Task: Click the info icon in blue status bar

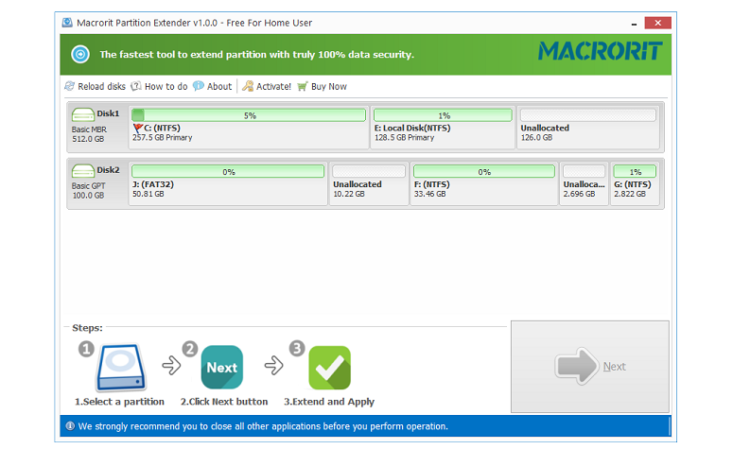Action: pos(70,426)
